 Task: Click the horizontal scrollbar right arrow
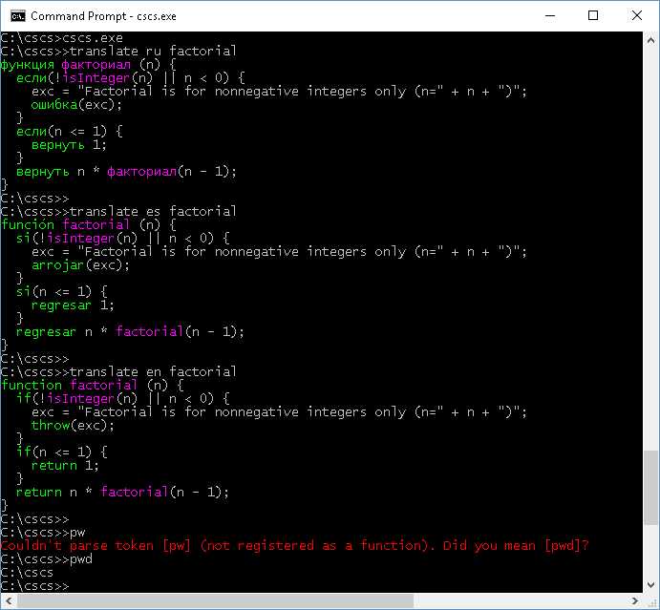pos(635,600)
